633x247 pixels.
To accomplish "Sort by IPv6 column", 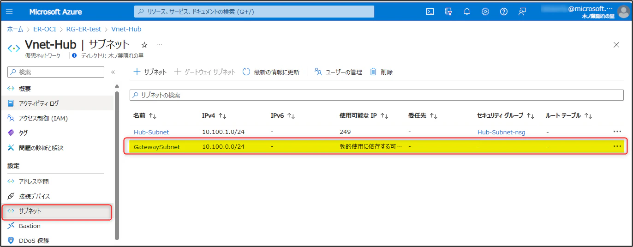I will (x=283, y=115).
